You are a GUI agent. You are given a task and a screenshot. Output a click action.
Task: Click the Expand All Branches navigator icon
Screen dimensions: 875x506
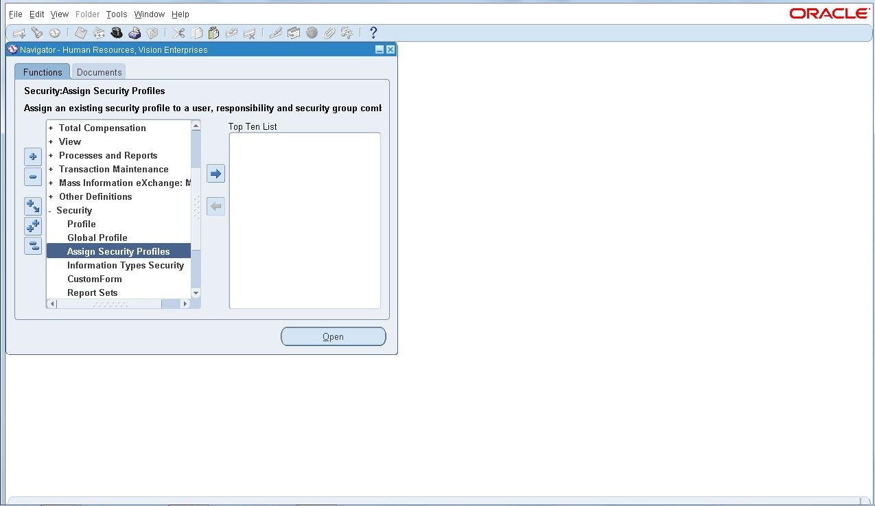(32, 226)
